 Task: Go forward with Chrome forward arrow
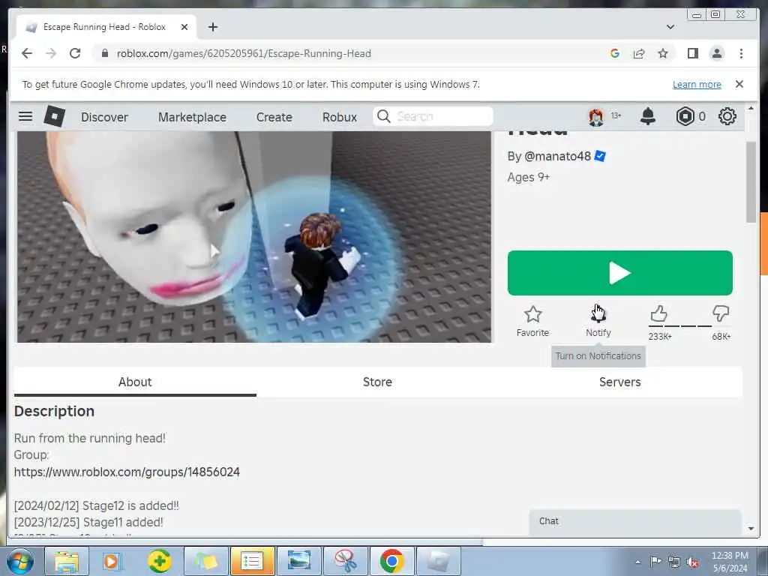tap(51, 53)
